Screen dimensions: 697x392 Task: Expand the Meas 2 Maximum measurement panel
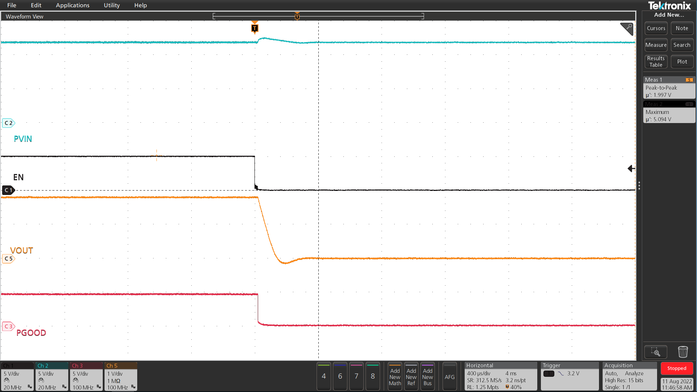pyautogui.click(x=669, y=104)
